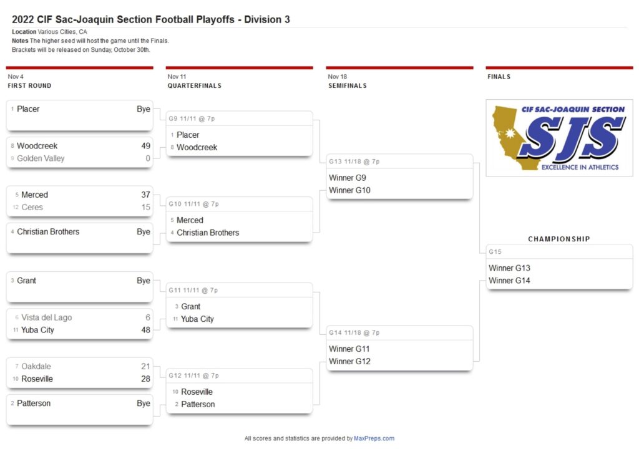
Task: Click Patterson in the G12 quarterfinal box
Action: point(198,404)
